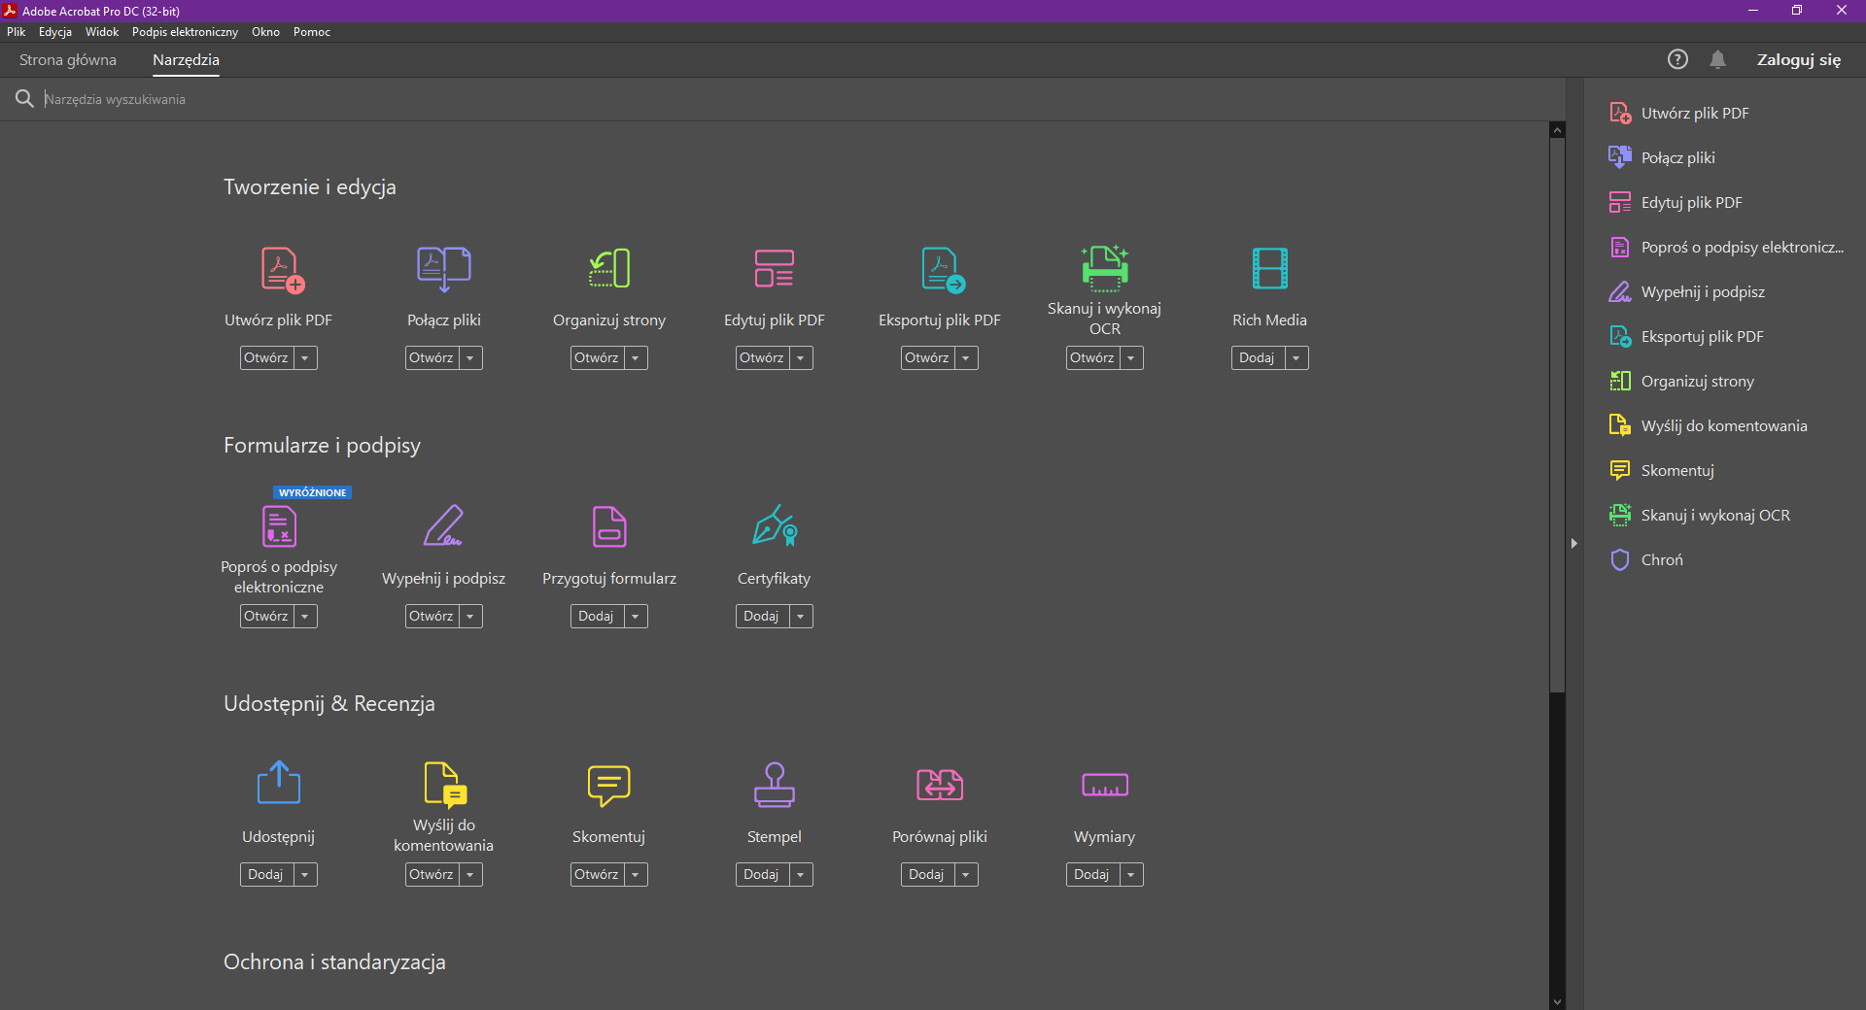Open the Podpis elektroniczny menu
The height and width of the screenshot is (1010, 1866).
point(185,32)
